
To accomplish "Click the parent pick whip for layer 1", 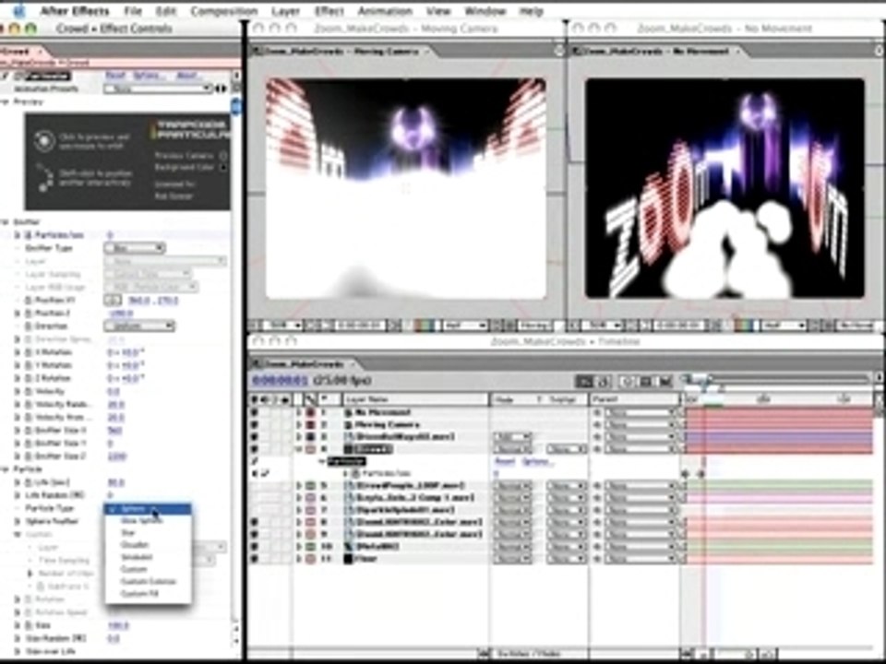I will tap(597, 413).
